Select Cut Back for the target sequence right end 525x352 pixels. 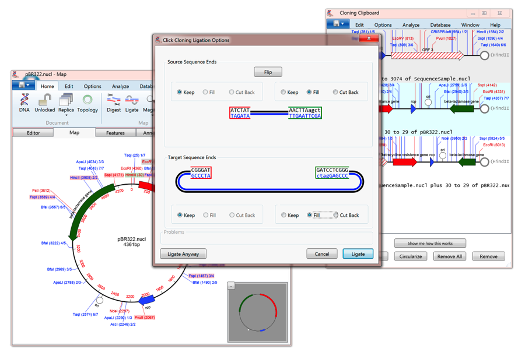coord(334,215)
